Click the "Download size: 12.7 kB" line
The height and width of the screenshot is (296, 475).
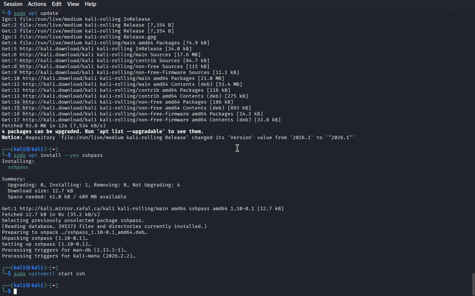coord(40,191)
